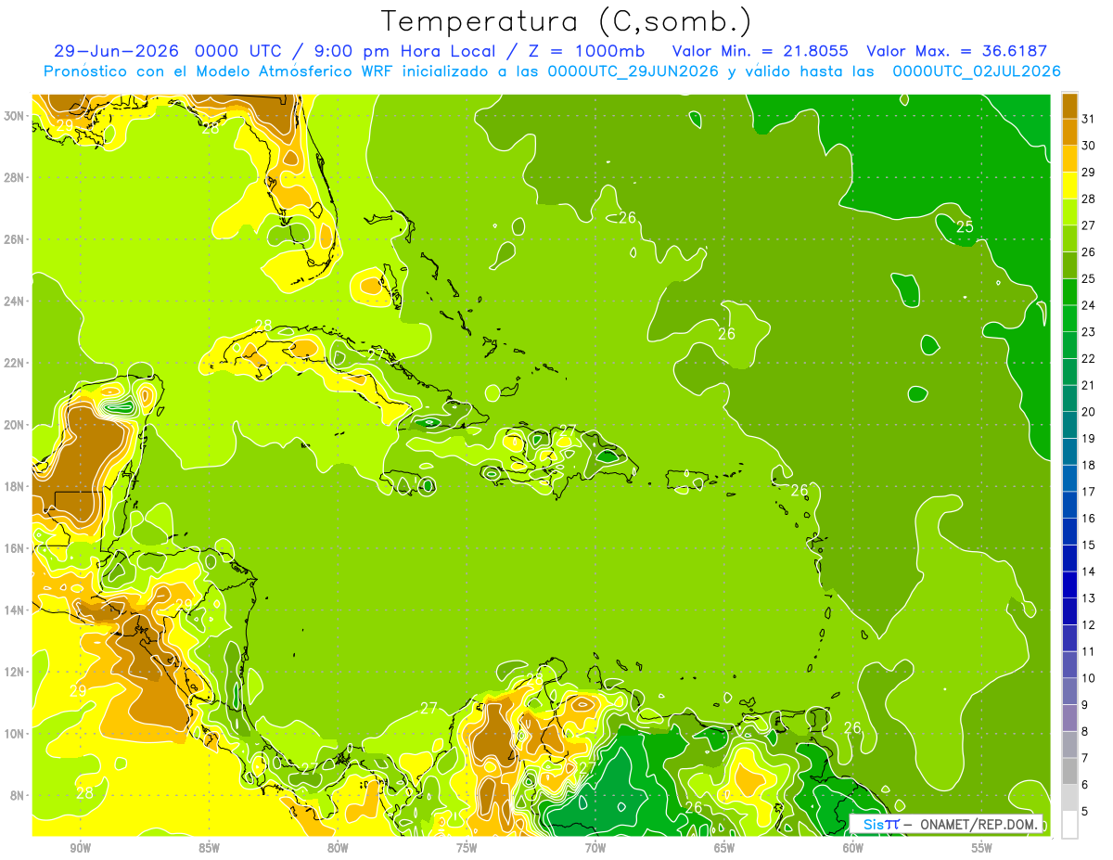Pick the gray legend color between 6 and 7

coord(1069,772)
